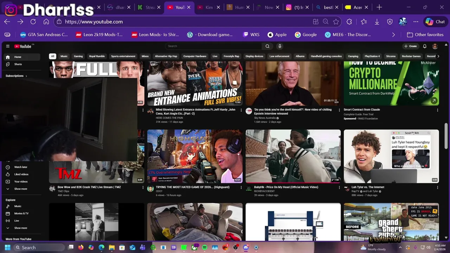Image resolution: width=450 pixels, height=253 pixels.
Task: Open Spotify from the taskbar
Action: 205,247
